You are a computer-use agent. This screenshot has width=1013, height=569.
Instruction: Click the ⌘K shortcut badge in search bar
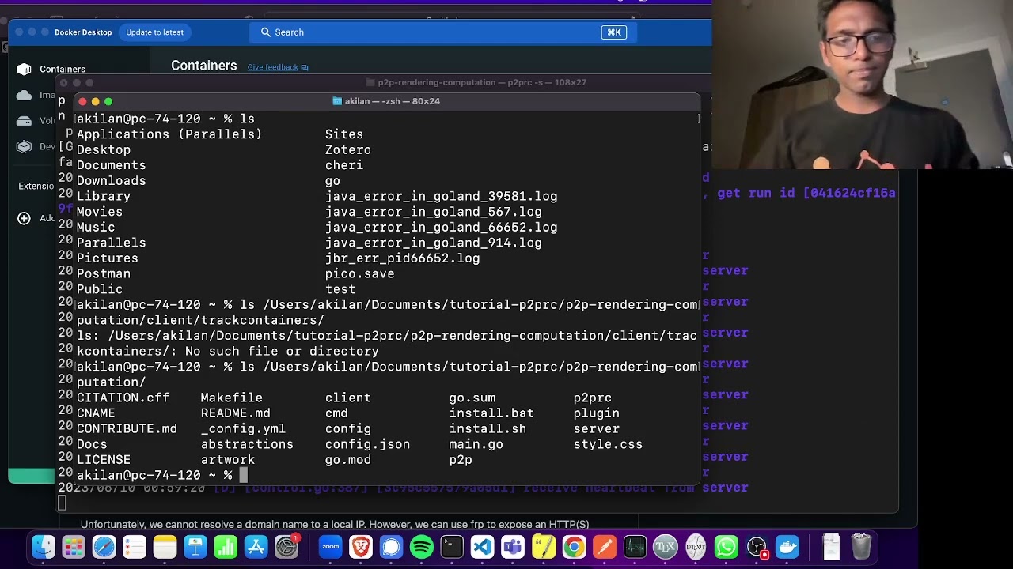[x=614, y=32]
